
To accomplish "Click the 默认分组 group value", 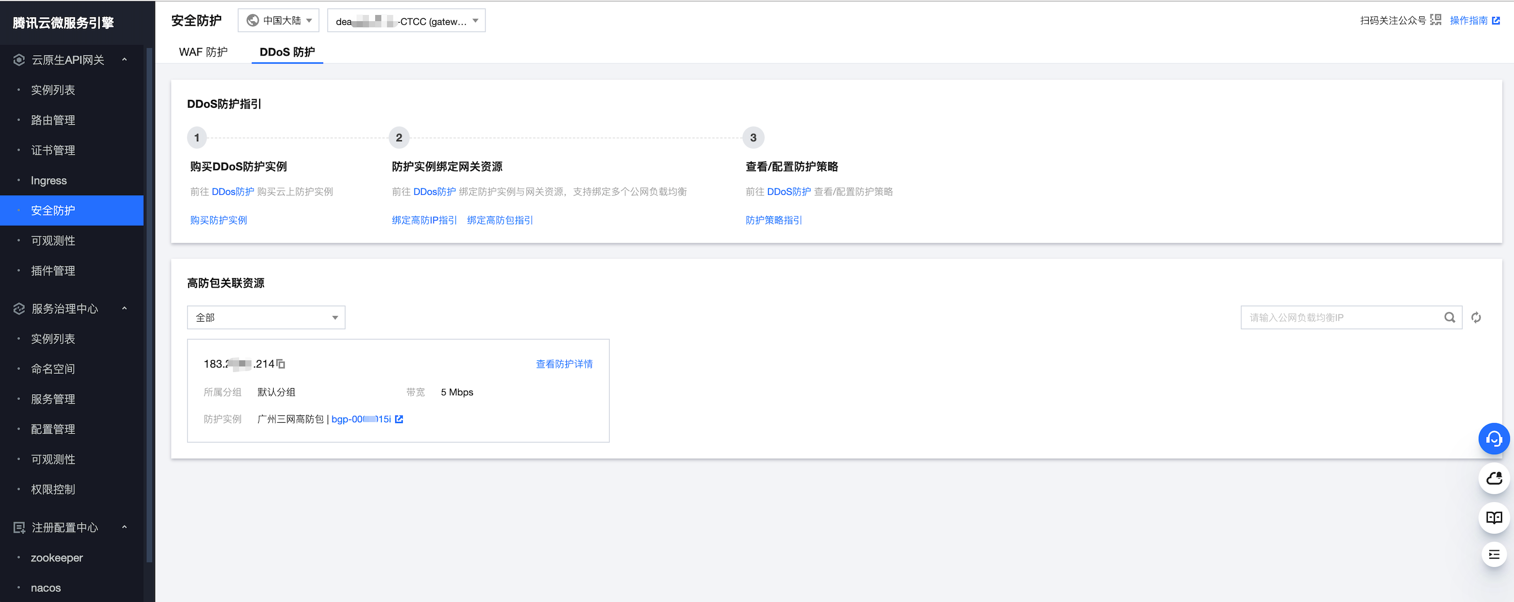I will [x=276, y=392].
